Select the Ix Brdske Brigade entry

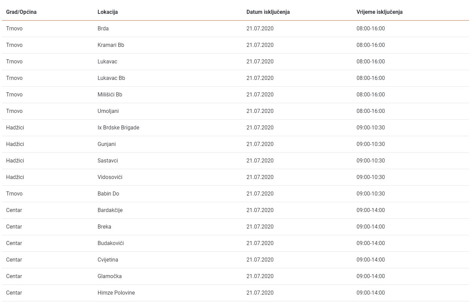coord(118,127)
